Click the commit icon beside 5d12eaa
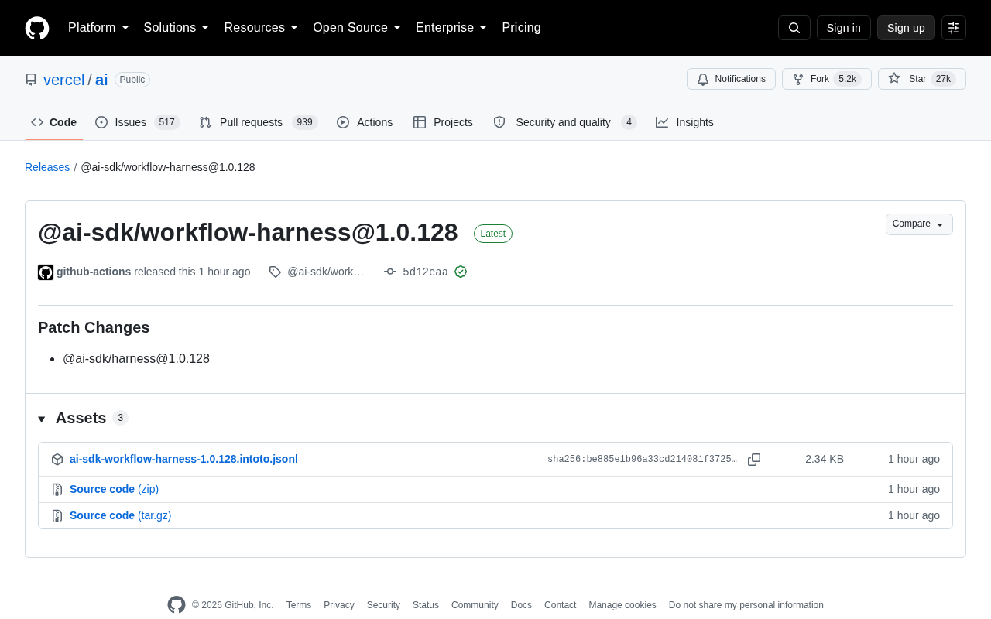This screenshot has width=991, height=619. tap(390, 272)
